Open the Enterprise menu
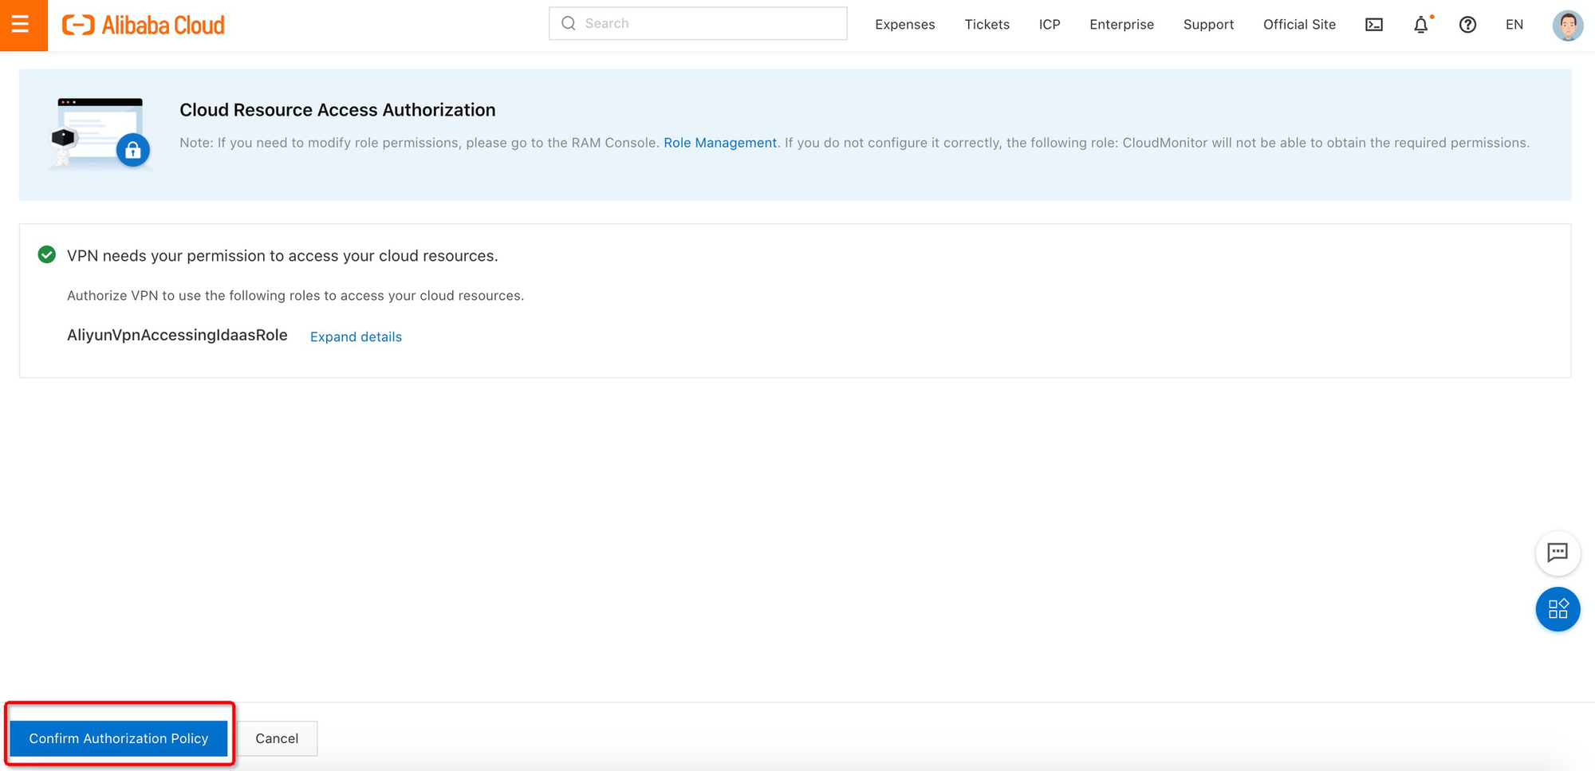This screenshot has width=1595, height=771. click(1121, 25)
